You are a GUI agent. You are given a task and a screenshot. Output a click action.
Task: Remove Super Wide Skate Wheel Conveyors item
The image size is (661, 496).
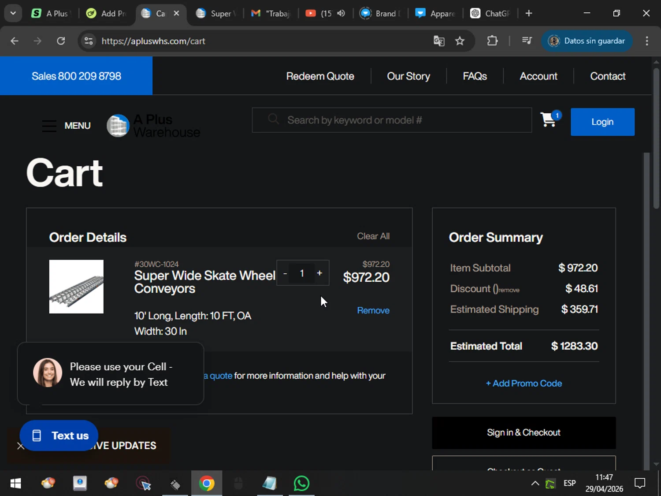(373, 310)
